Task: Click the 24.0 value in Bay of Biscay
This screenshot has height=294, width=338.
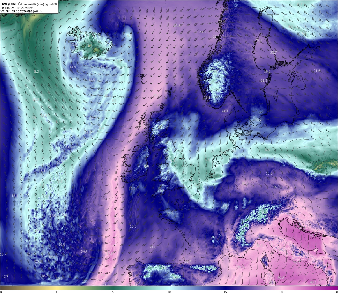Action: pyautogui.click(x=153, y=247)
